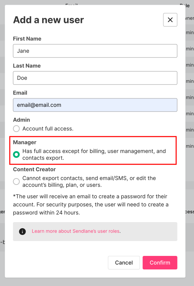This screenshot has width=194, height=286.
Task: Click into the Last Name field
Action: 95,78
